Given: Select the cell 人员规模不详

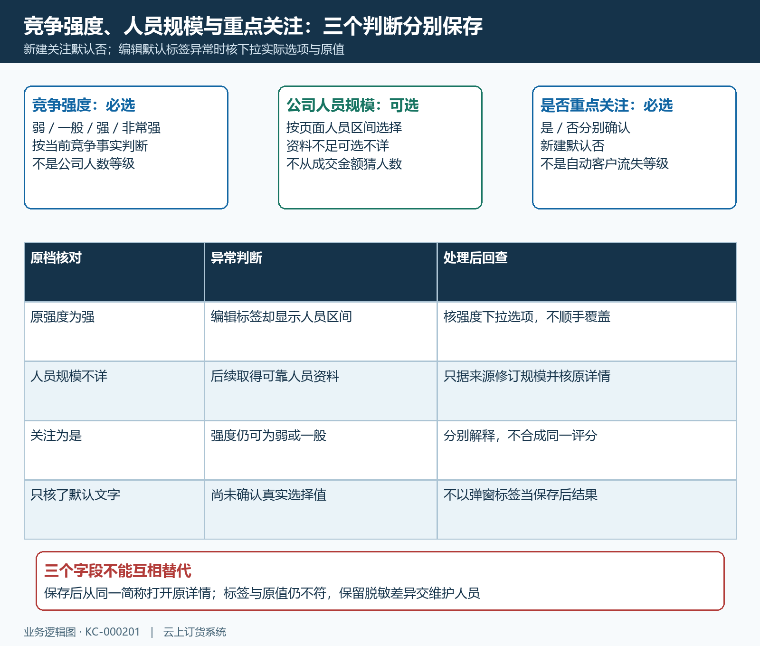Looking at the screenshot, I should pos(114,391).
